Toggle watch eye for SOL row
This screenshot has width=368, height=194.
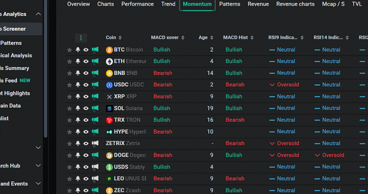click(86, 108)
